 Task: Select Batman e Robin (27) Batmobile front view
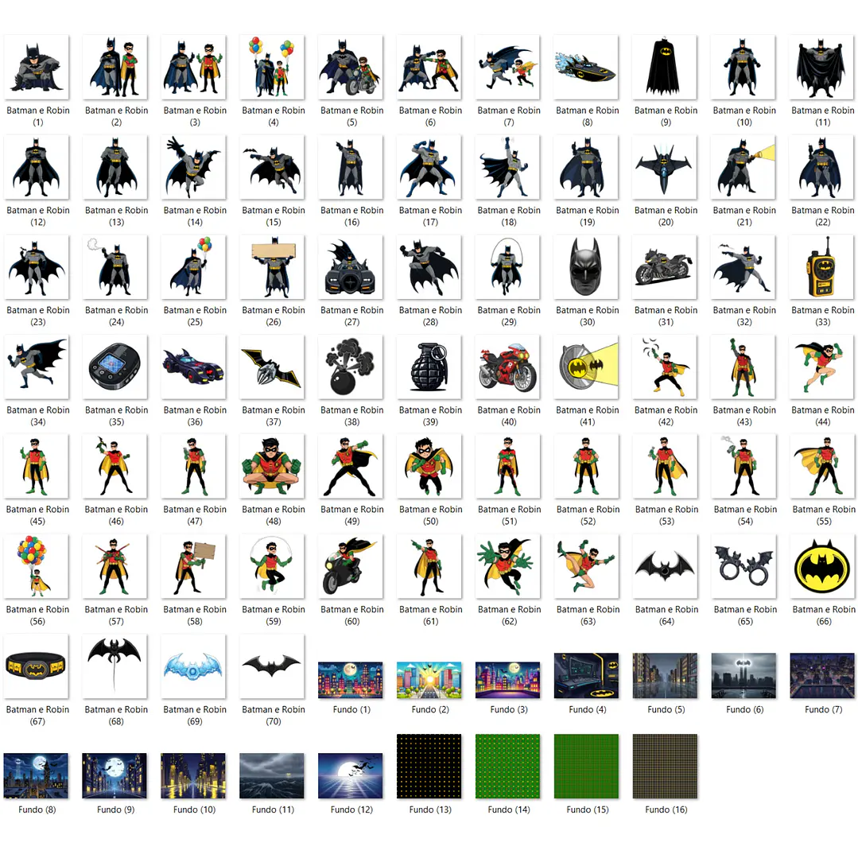(x=351, y=267)
